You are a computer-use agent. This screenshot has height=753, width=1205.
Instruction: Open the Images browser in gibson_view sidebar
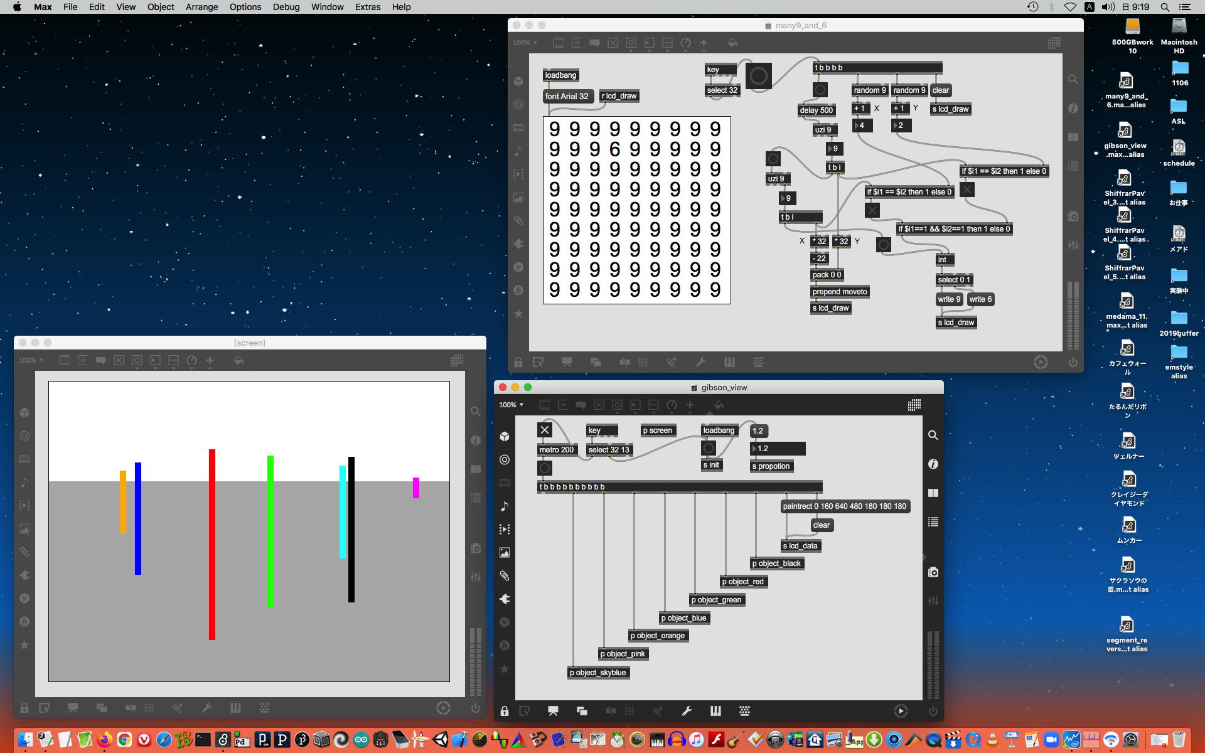tap(505, 552)
